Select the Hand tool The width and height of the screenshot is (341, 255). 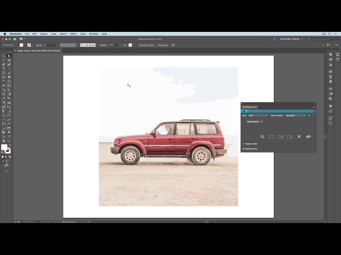(4, 141)
